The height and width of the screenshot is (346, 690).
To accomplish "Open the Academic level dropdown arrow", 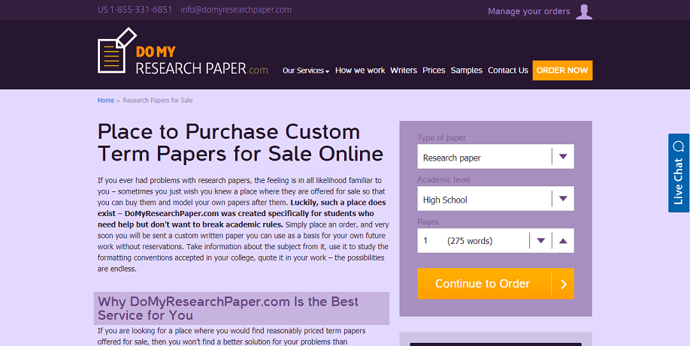I will 563,199.
